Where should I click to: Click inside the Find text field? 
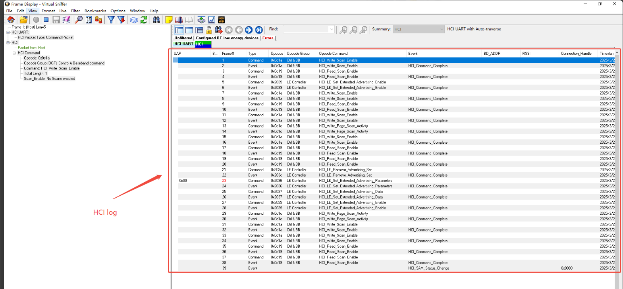coord(306,29)
